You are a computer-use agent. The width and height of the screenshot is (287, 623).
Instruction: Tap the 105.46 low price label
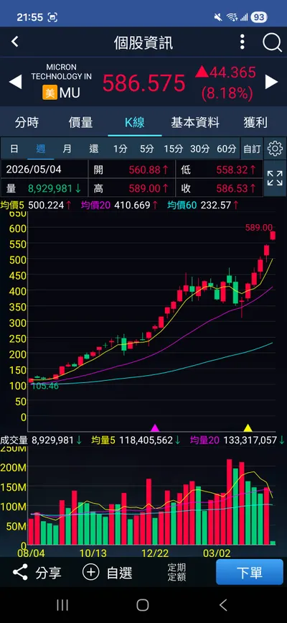[x=45, y=386]
